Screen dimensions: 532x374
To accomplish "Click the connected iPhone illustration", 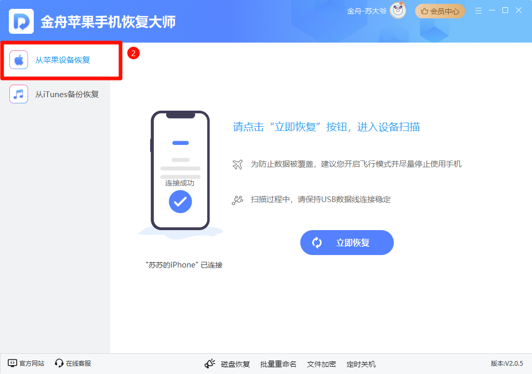I will point(180,171).
